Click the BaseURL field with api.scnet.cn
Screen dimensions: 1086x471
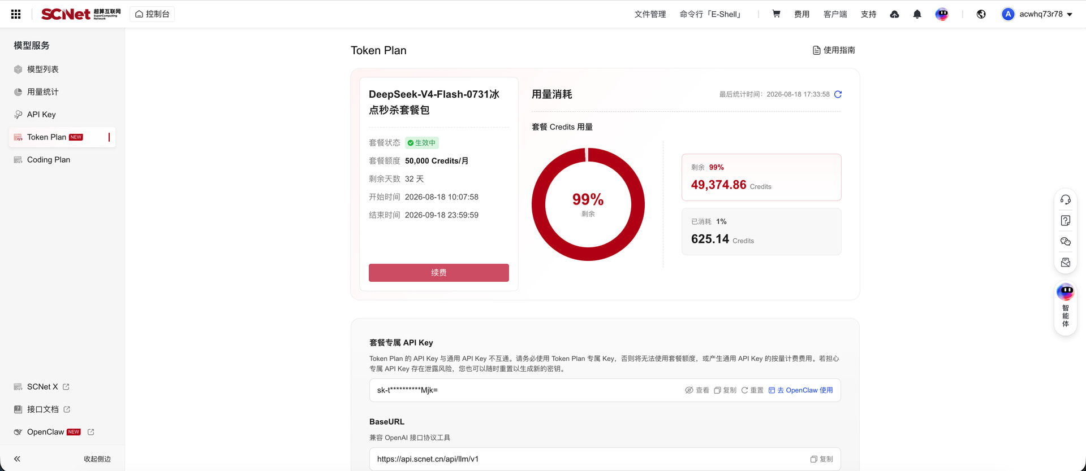[605, 459]
